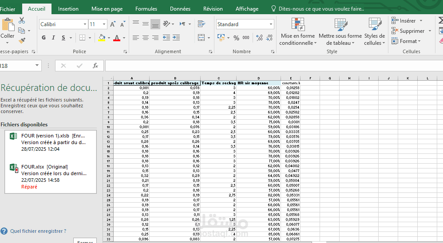Switch to the Révision tab

213,9
